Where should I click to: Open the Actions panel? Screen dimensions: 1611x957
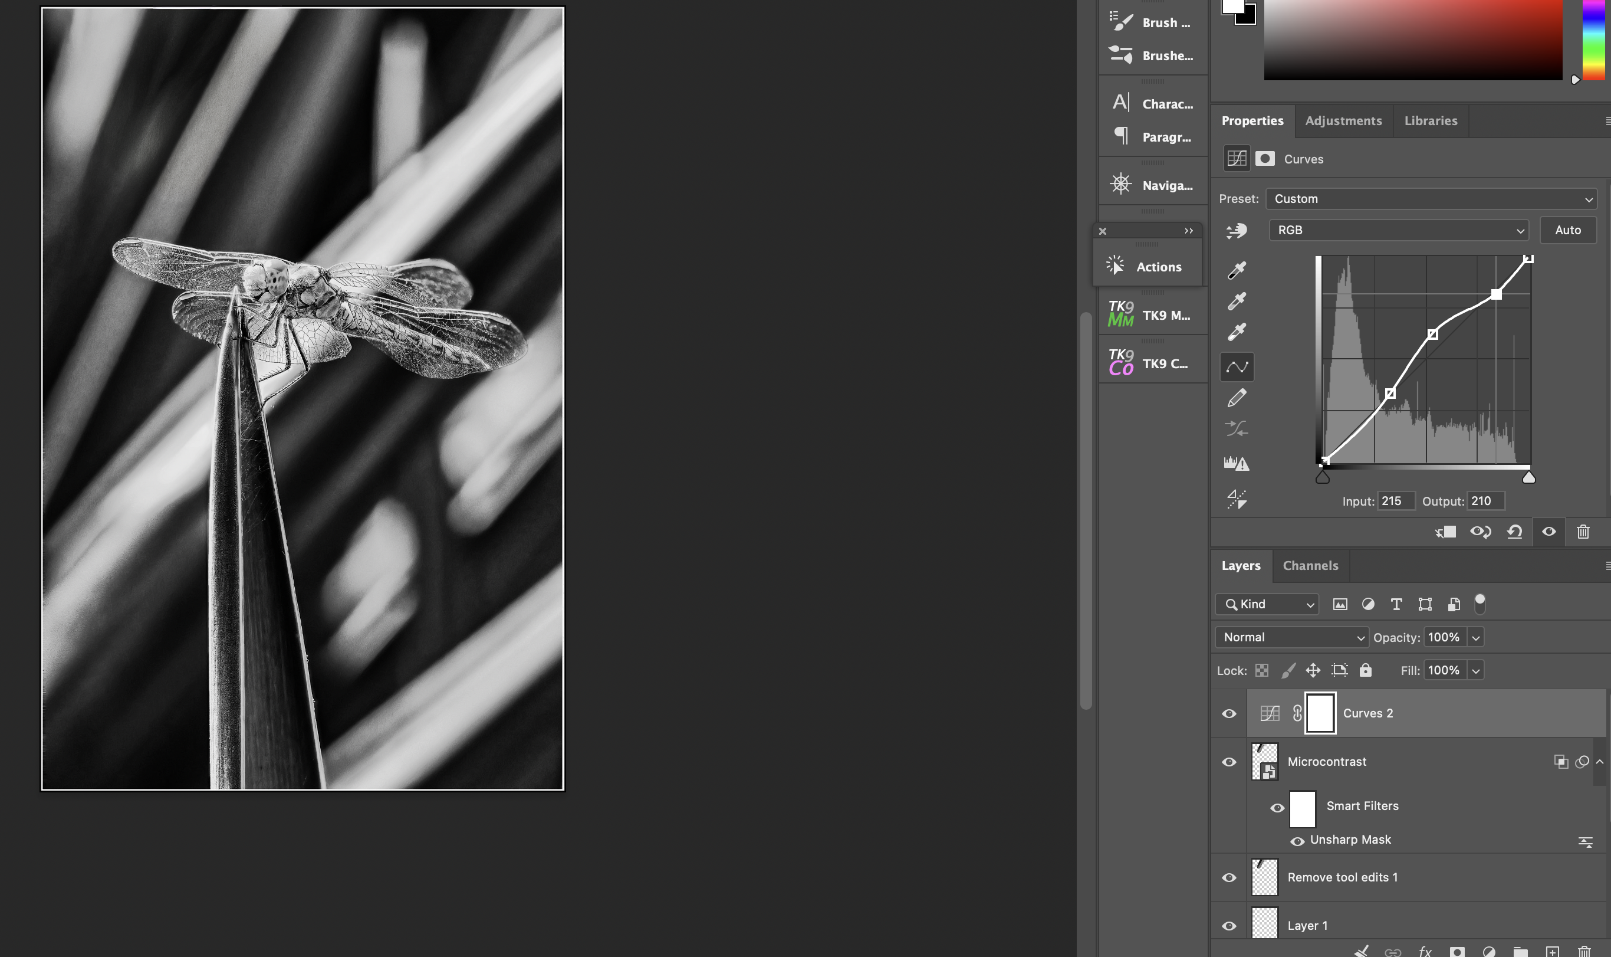(x=1147, y=267)
